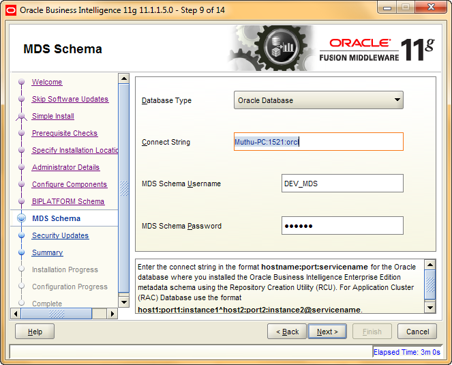The height and width of the screenshot is (365, 452).
Task: Open the Specify Installation Location step
Action: (75, 150)
